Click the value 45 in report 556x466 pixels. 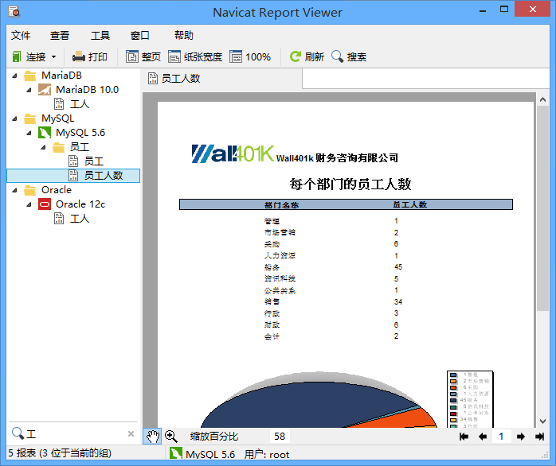[x=397, y=267]
